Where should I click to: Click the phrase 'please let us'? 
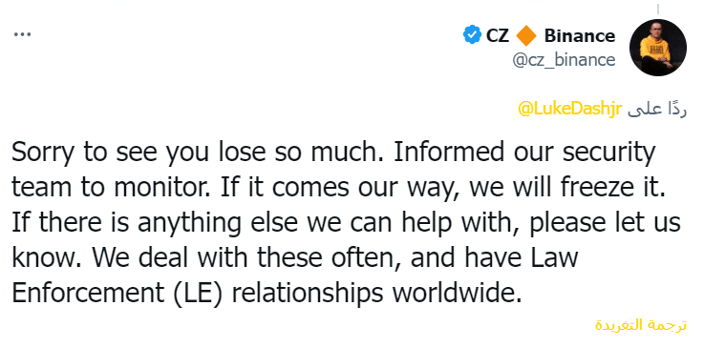[606, 223]
